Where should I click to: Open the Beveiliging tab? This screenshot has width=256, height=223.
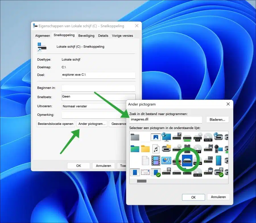point(86,36)
